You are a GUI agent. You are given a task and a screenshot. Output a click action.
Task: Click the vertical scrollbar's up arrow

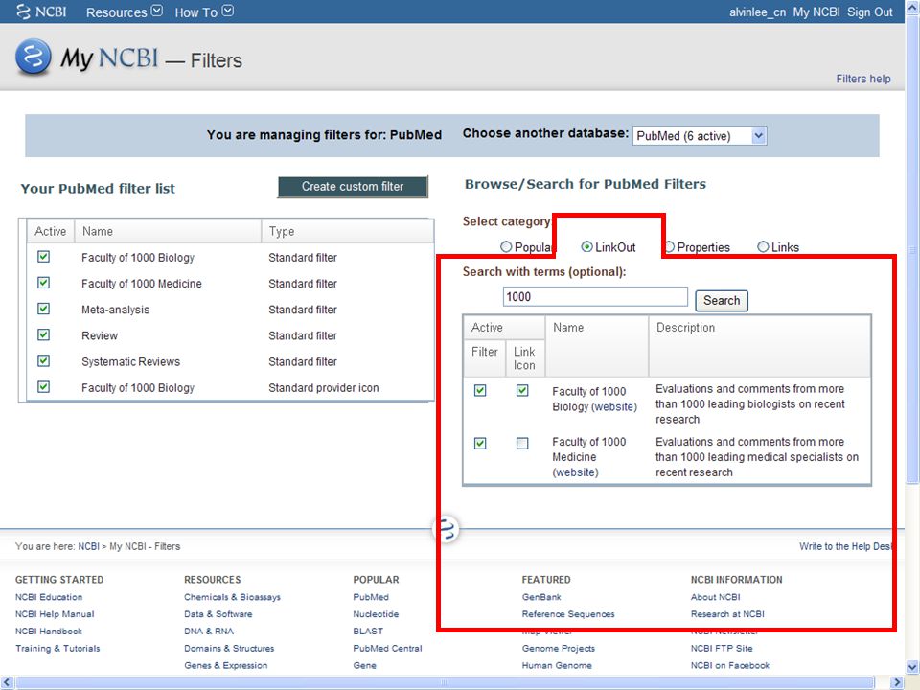[912, 9]
